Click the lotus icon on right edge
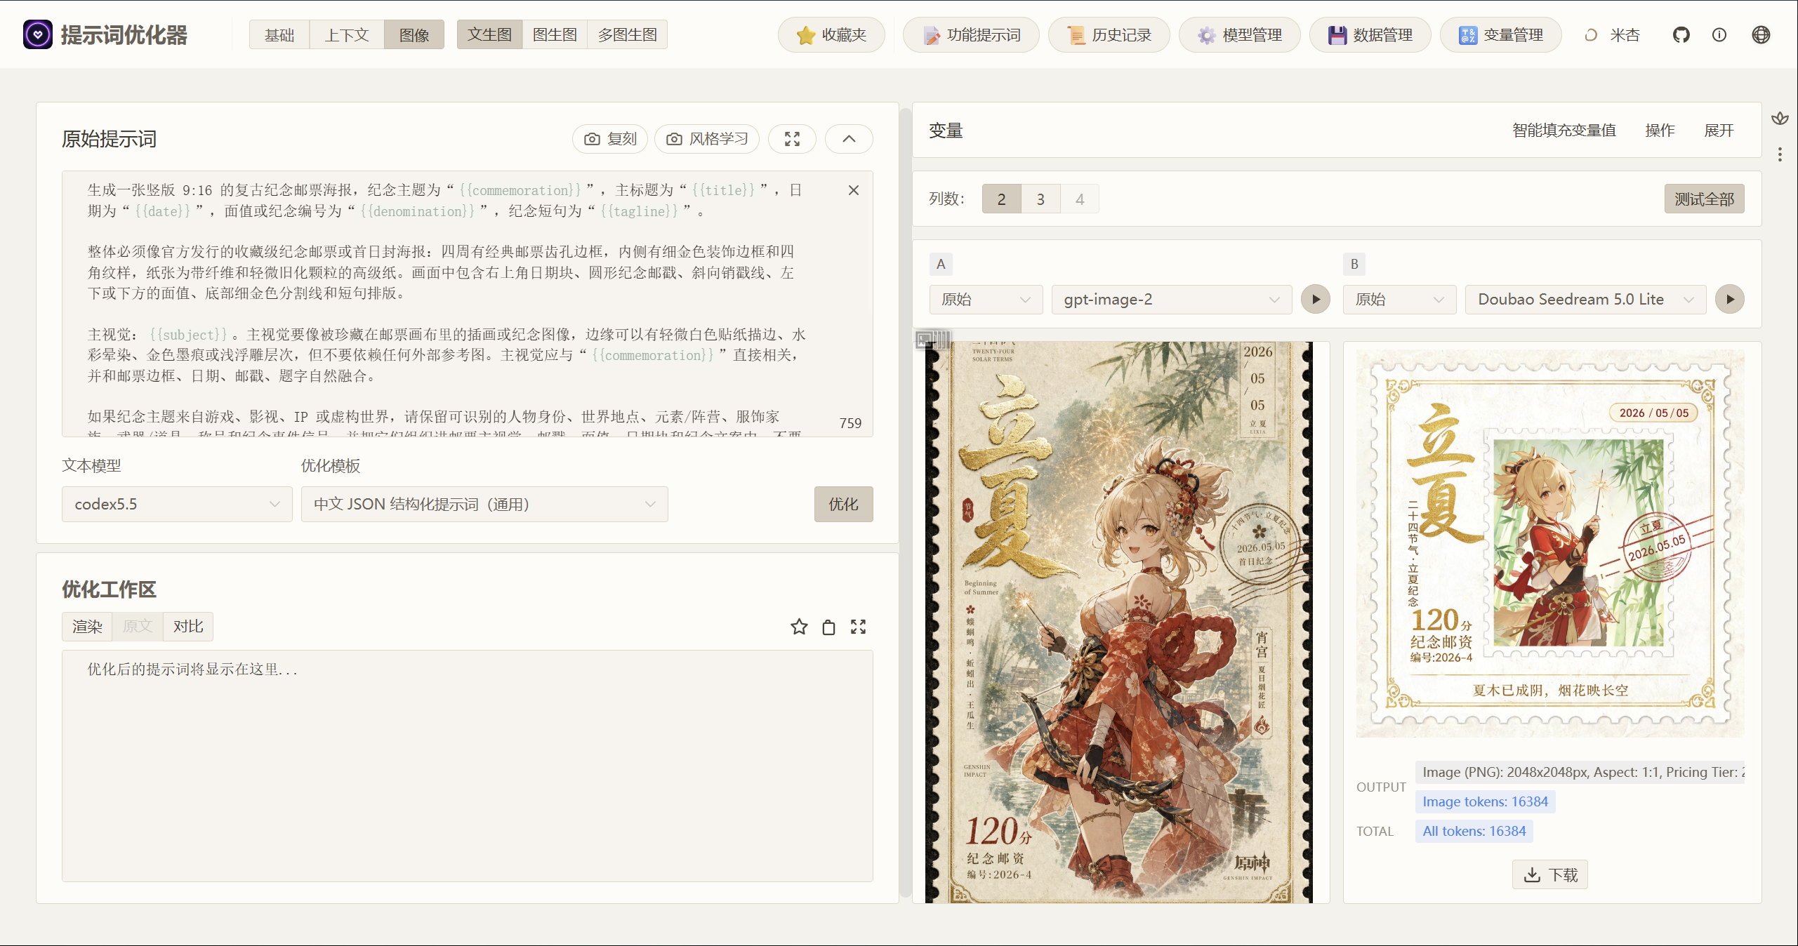This screenshot has width=1798, height=946. [1780, 118]
